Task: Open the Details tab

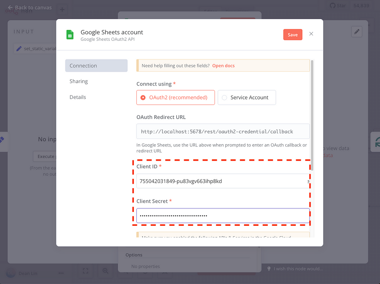Action: click(x=78, y=97)
